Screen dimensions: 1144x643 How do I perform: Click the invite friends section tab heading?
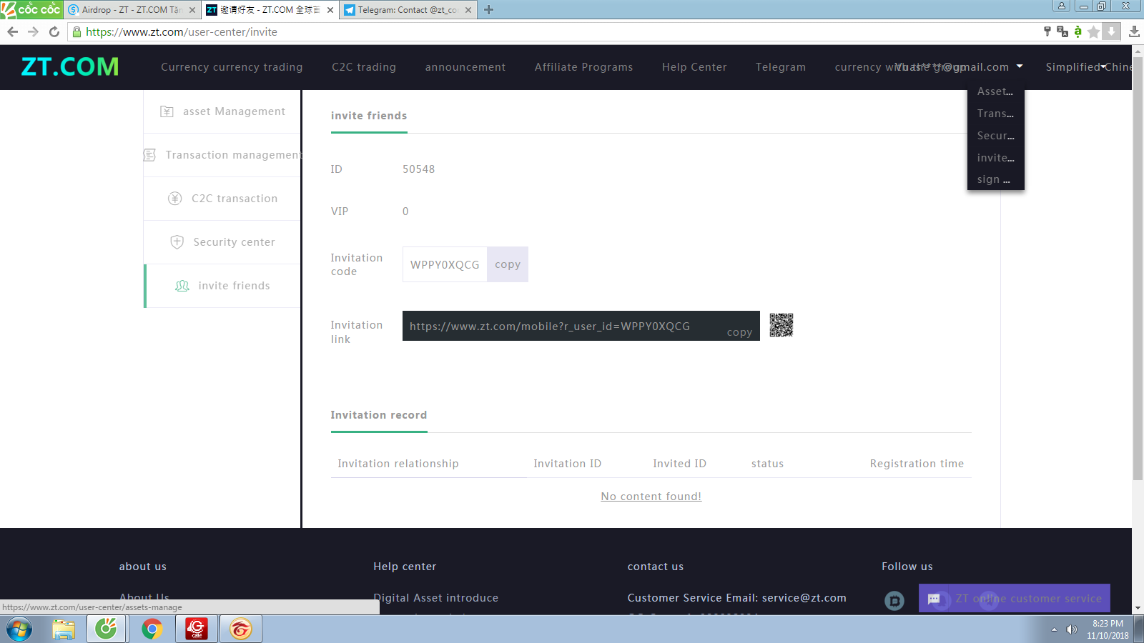coord(369,116)
